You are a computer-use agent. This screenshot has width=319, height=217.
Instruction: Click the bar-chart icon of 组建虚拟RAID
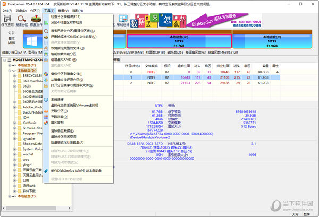[x=46, y=60]
